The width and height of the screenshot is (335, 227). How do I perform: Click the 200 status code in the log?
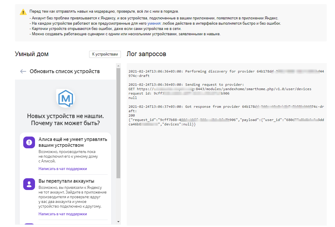[x=131, y=115]
